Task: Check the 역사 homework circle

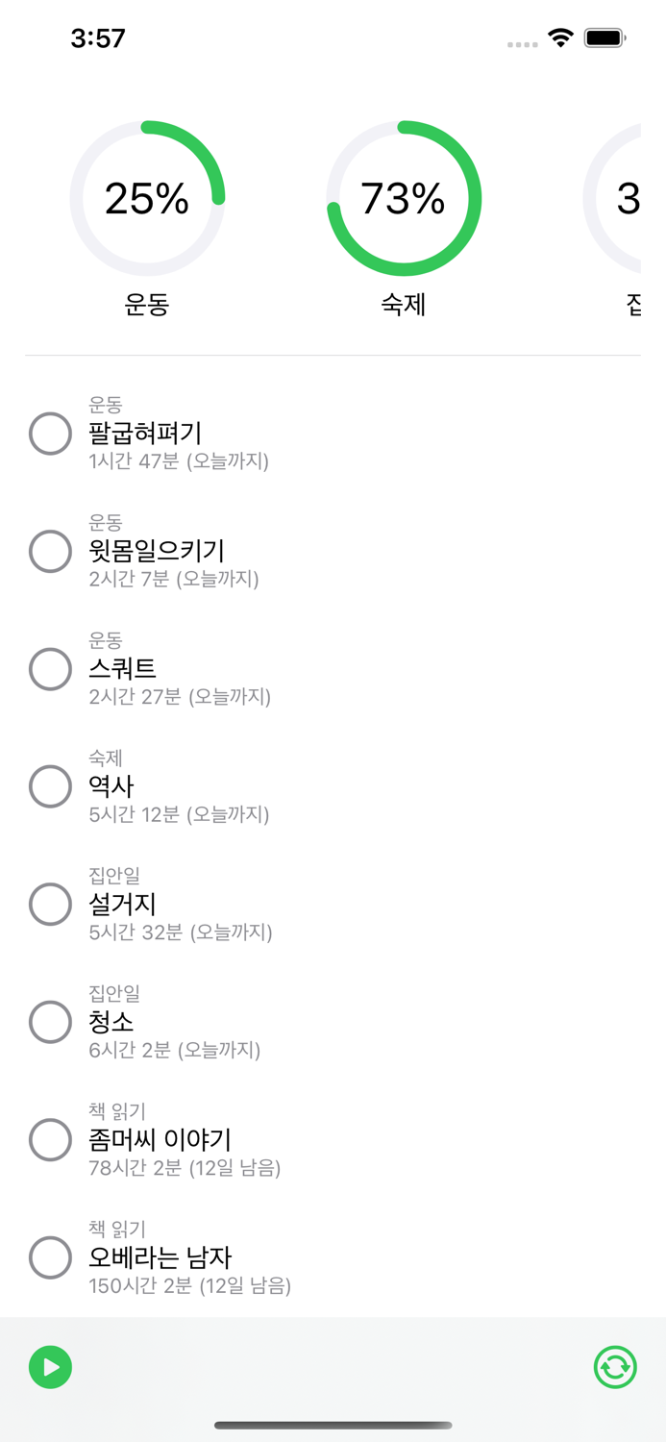Action: [x=50, y=786]
